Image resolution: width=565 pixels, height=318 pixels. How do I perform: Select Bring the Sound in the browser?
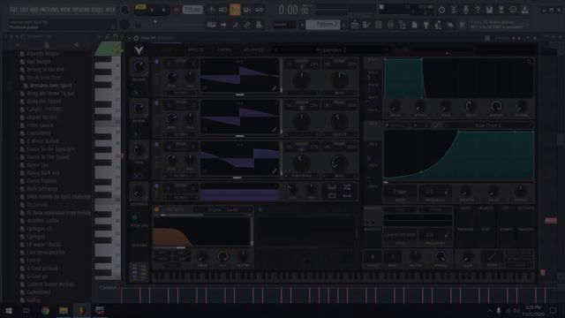coord(43,102)
